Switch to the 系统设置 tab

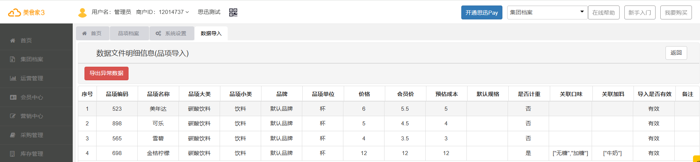tap(171, 33)
